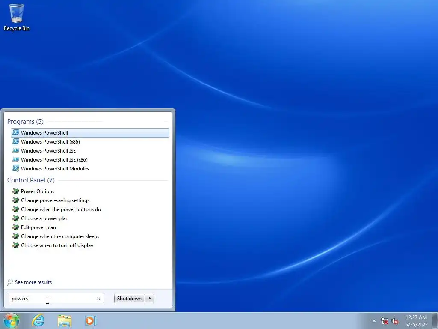The image size is (438, 329).
Task: Open Change power-saving settings
Action: [90, 200]
